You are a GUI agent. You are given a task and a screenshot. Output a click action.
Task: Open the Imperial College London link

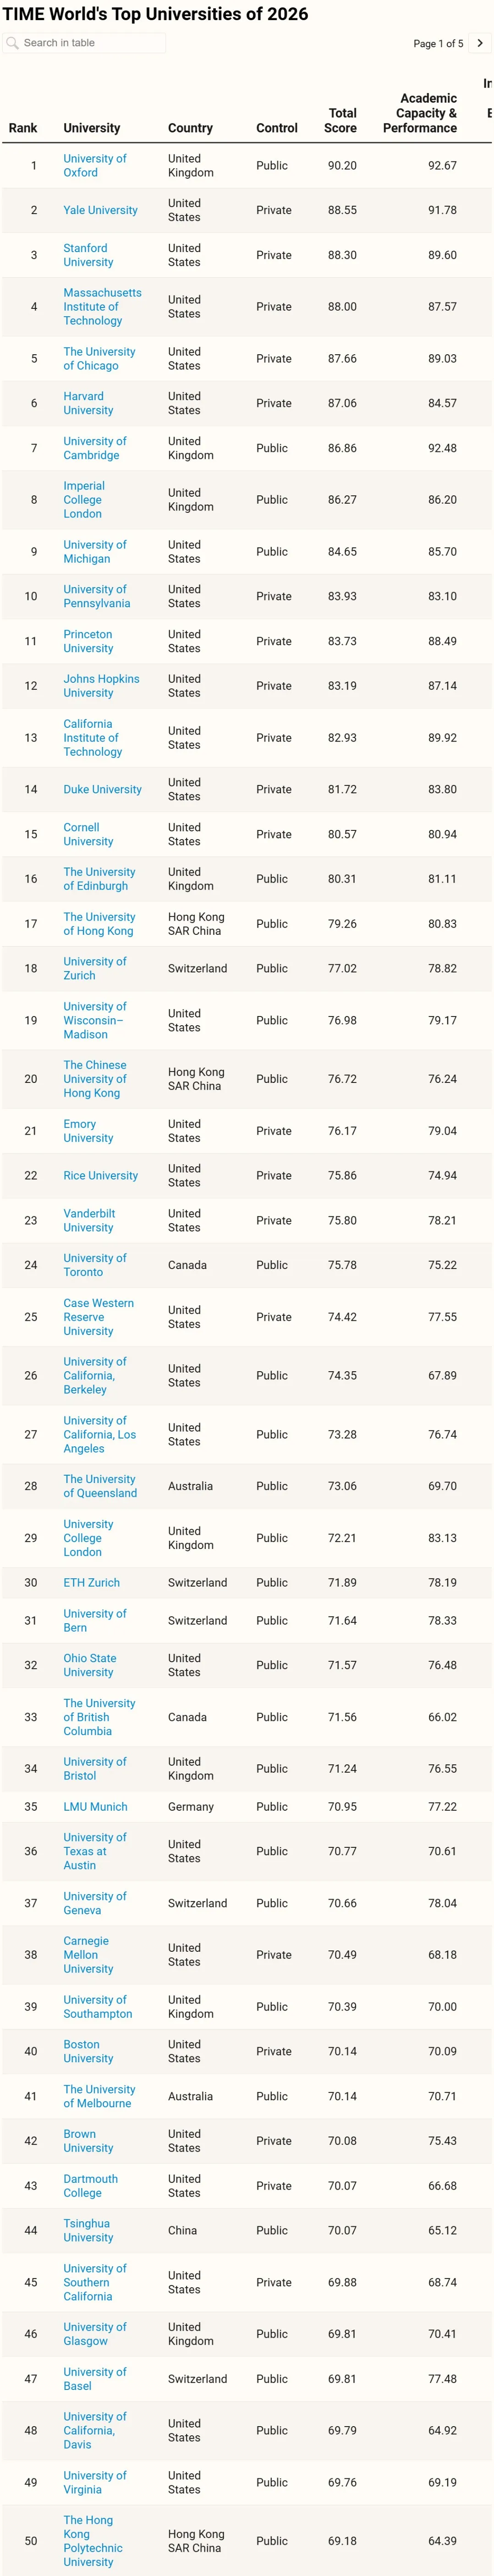pyautogui.click(x=83, y=499)
